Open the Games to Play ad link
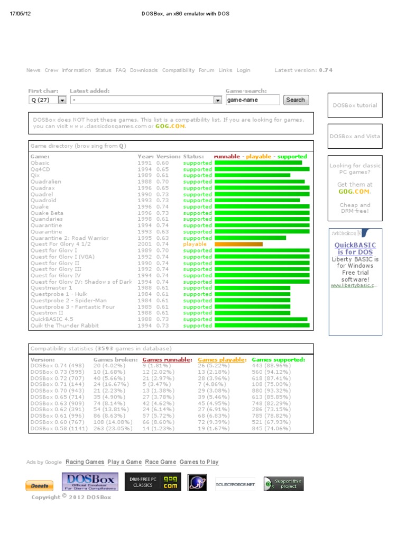 tap(199, 462)
